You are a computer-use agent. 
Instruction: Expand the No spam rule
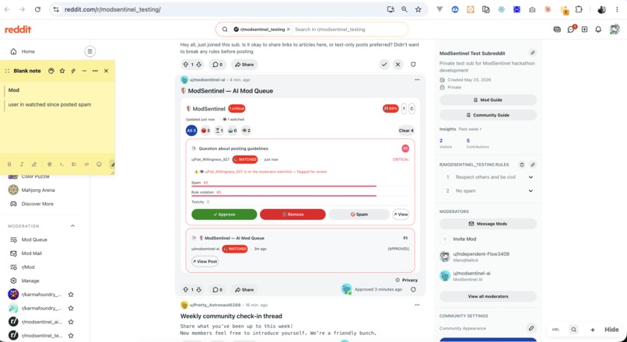[531, 190]
